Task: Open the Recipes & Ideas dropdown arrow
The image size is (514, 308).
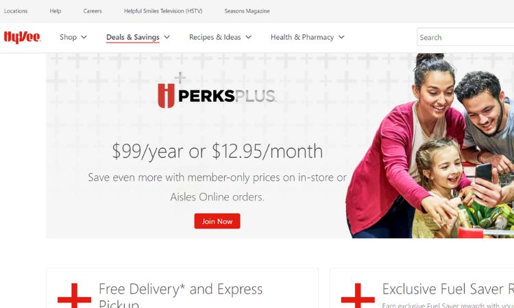Action: point(249,38)
